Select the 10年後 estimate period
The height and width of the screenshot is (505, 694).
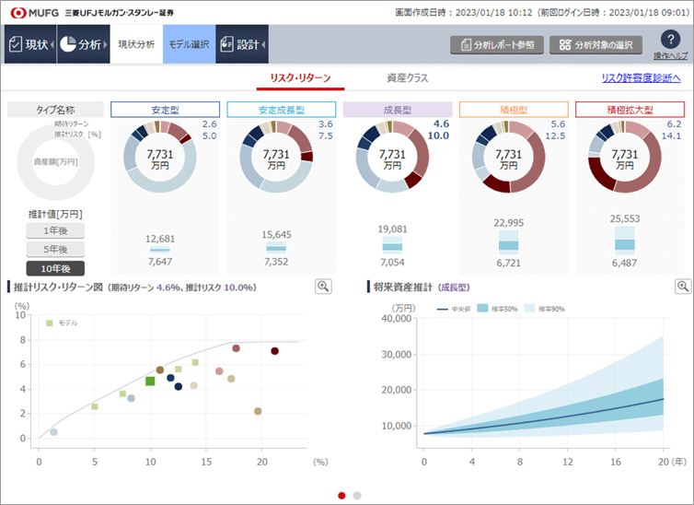(x=54, y=268)
